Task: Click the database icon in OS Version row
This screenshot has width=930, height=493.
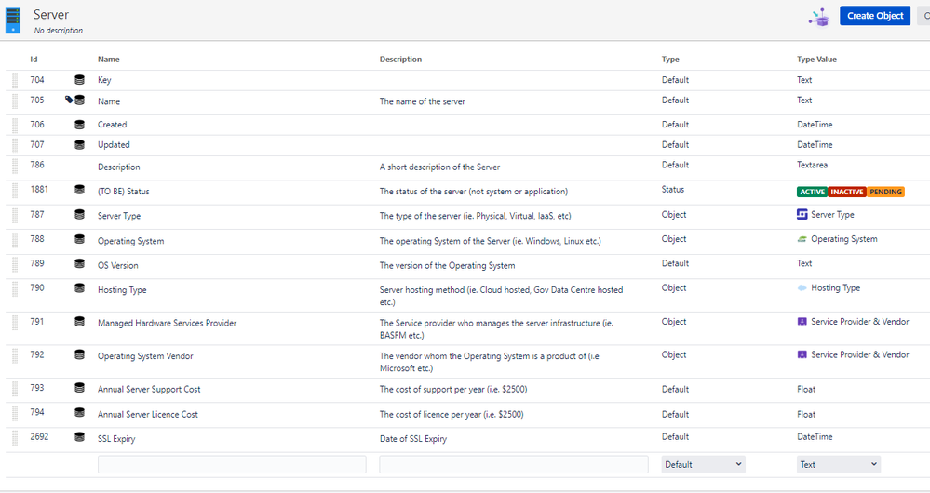Action: point(79,263)
